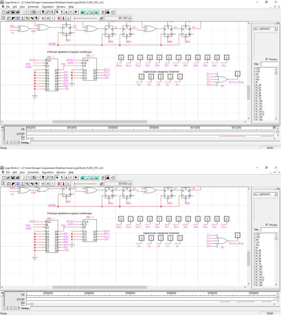This screenshot has height=315, width=281.
Task: Select arrow pointer tool in 329.503 us window
Action: tap(57, 178)
